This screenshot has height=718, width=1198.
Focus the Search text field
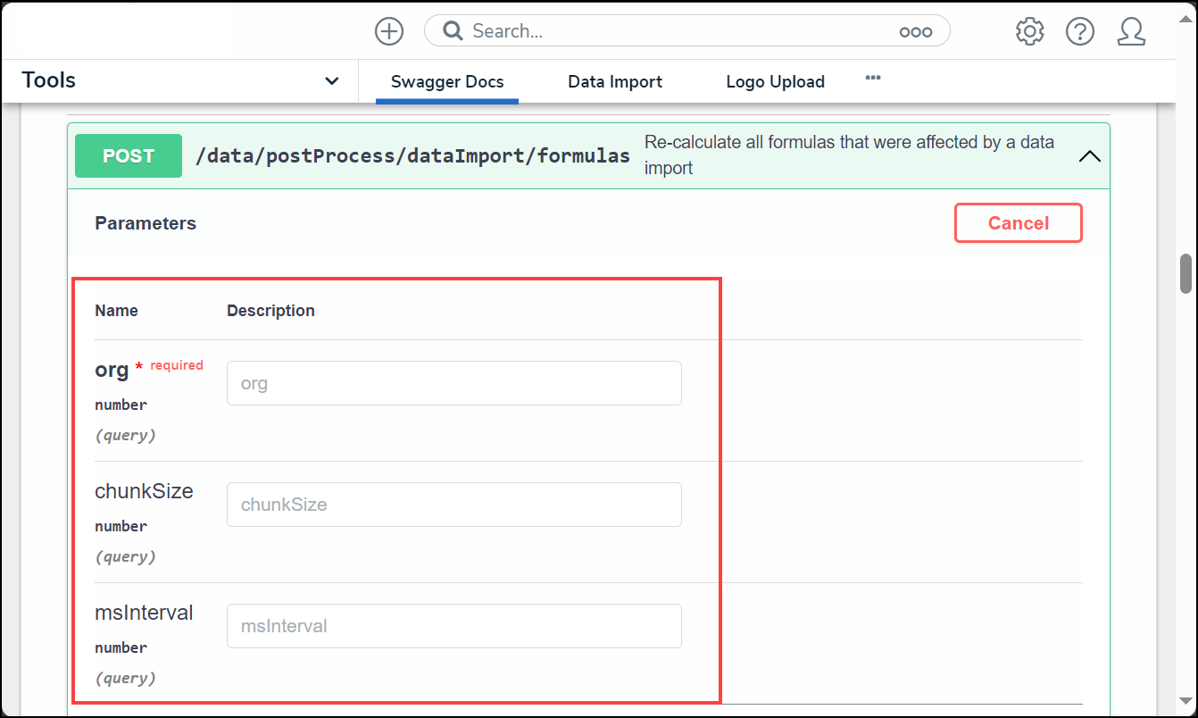click(678, 31)
